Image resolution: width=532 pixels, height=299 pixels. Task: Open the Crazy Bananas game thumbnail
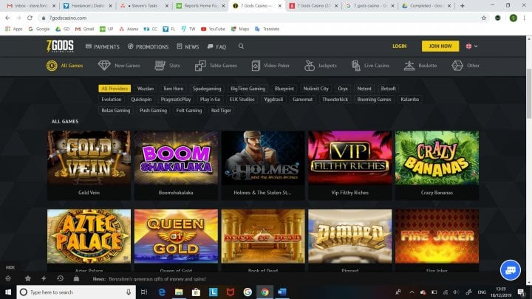[436, 158]
